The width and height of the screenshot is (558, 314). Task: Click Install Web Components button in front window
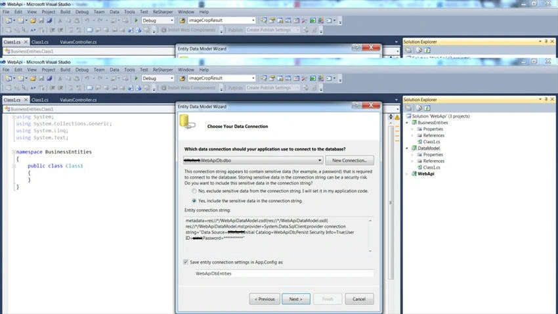188,87
